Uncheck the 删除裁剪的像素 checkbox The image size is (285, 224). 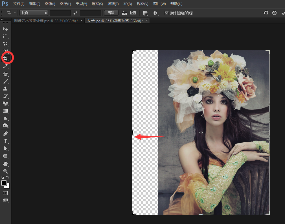coord(166,13)
